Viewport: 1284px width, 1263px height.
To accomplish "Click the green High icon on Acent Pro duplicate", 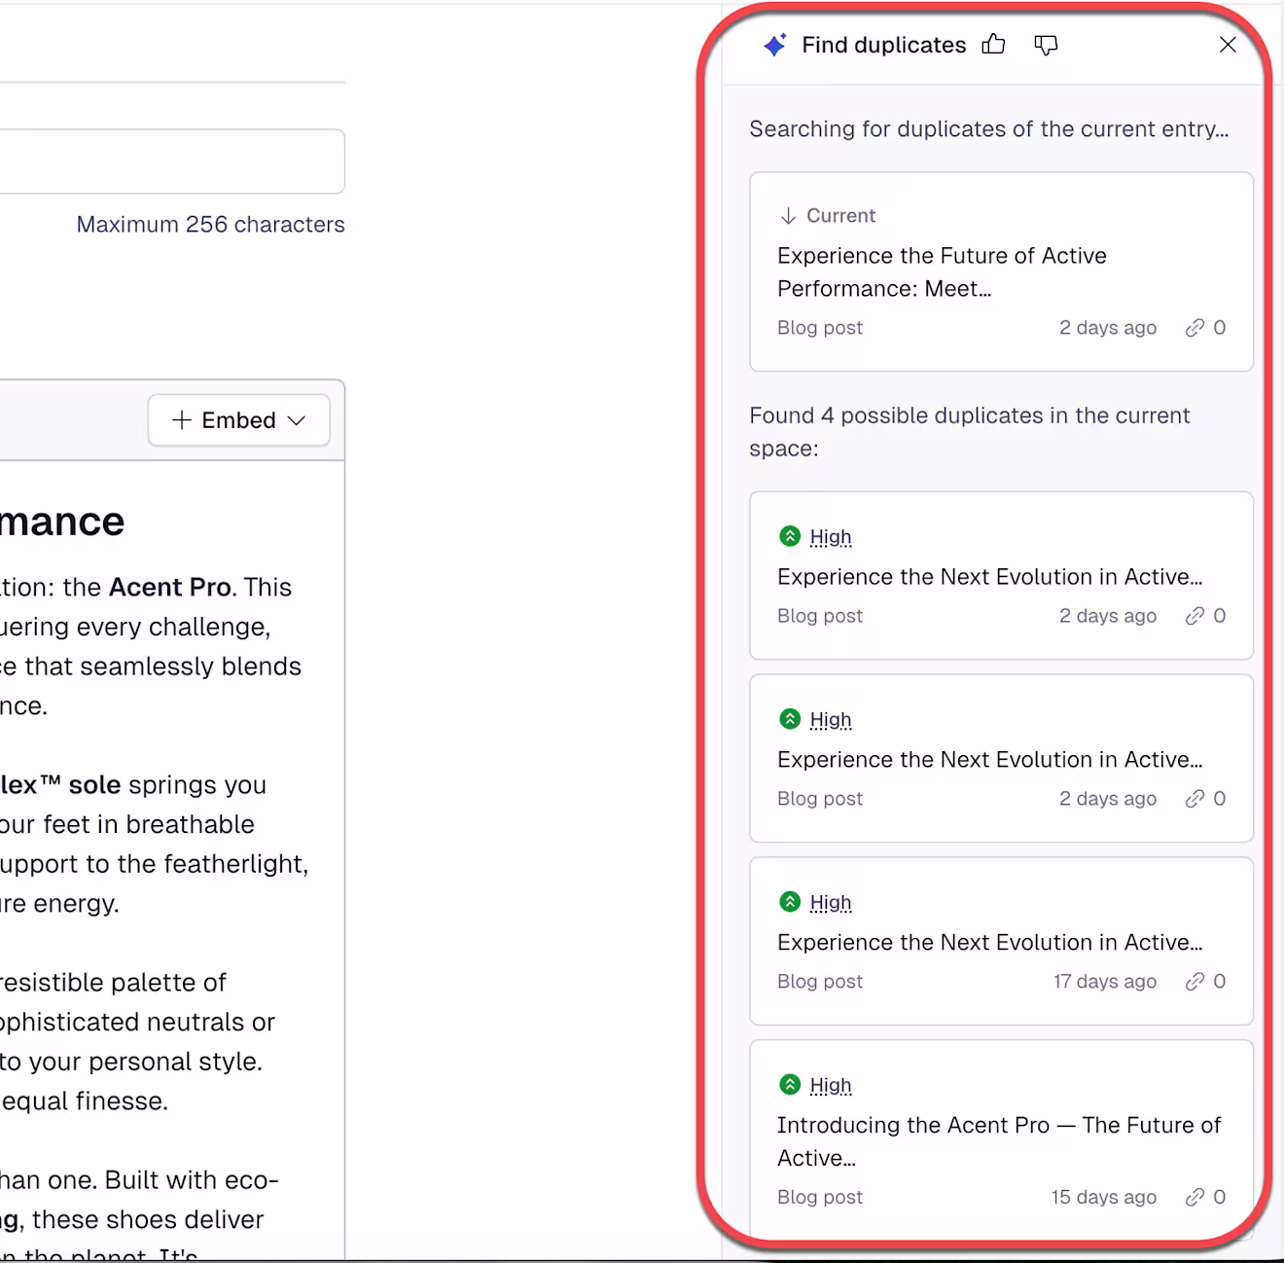I will [790, 1085].
